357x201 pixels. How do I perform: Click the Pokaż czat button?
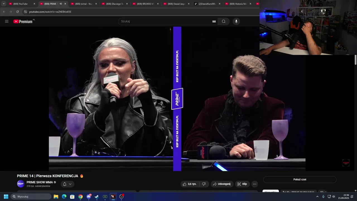300,180
